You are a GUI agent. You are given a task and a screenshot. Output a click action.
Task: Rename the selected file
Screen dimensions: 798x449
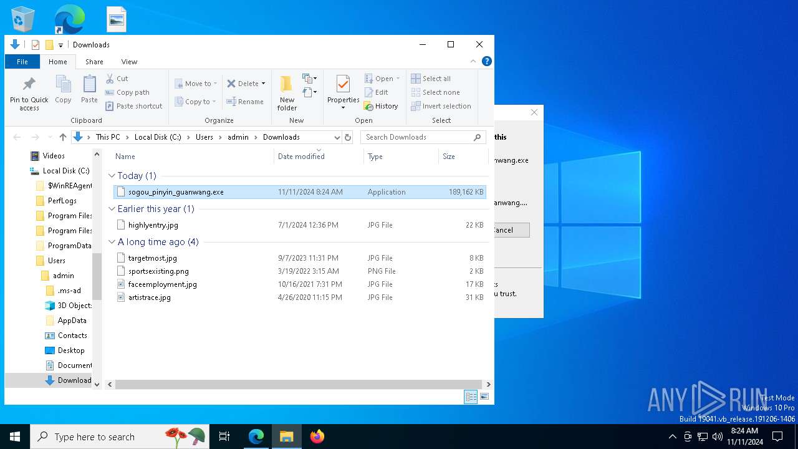click(x=245, y=102)
